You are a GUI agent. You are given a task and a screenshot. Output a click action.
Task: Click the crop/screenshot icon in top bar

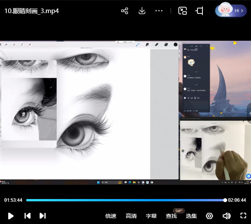point(199,11)
